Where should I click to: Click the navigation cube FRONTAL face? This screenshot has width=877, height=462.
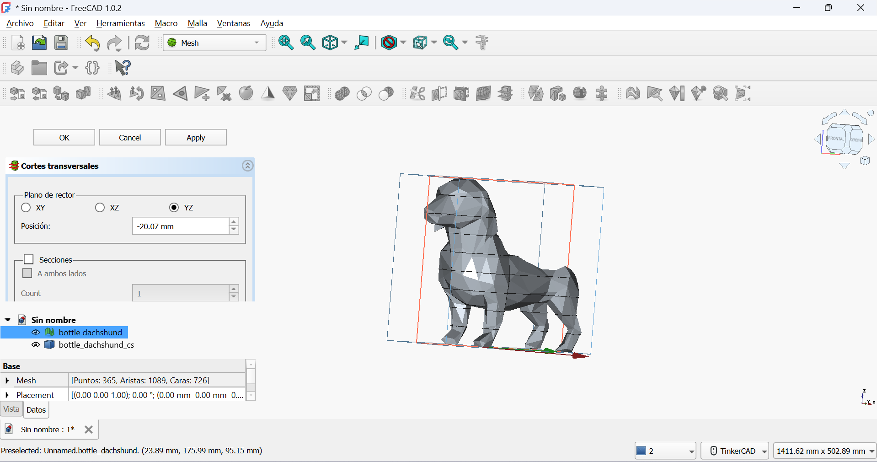pos(836,139)
